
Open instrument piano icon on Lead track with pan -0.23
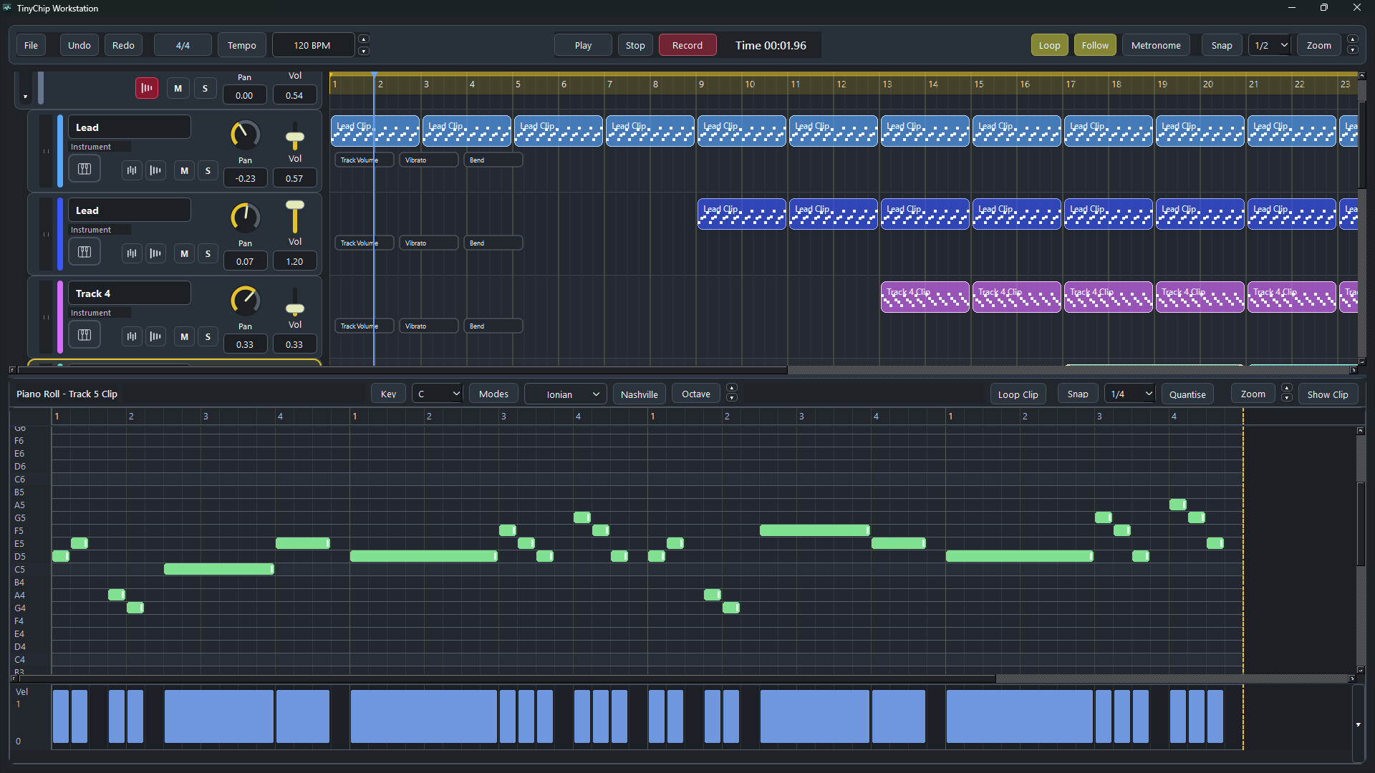(85, 169)
